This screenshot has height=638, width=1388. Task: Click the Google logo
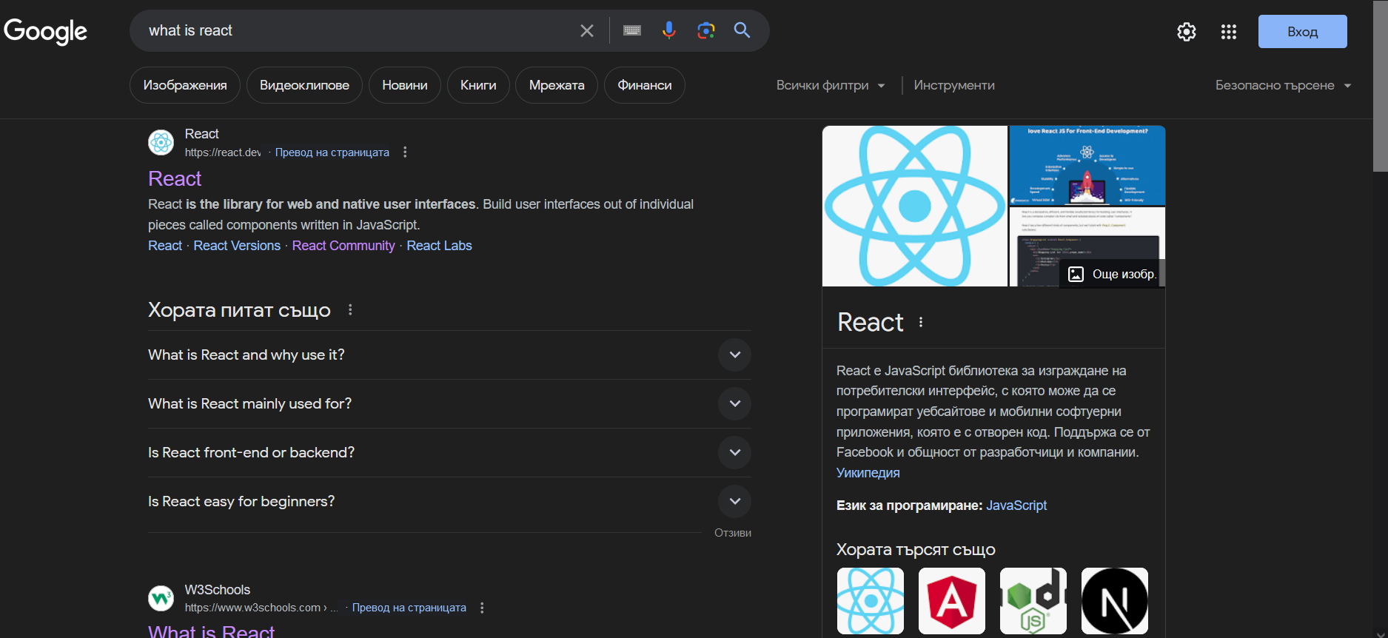click(45, 31)
